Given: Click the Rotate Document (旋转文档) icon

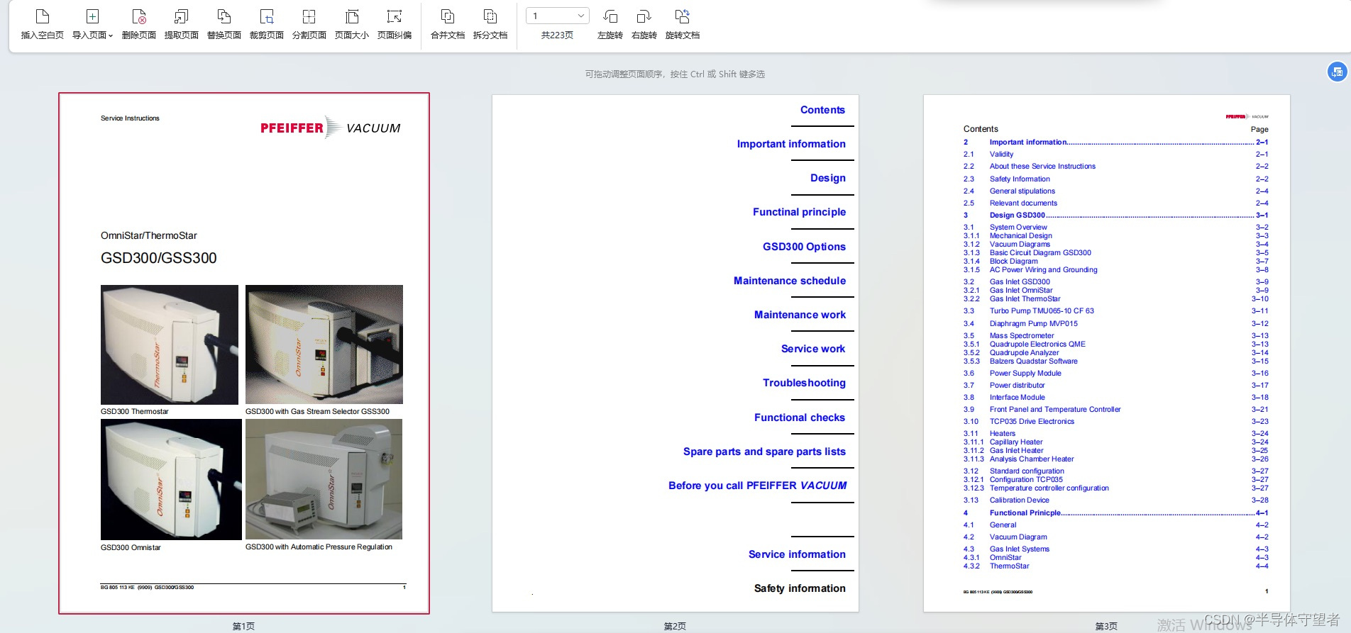Looking at the screenshot, I should point(683,16).
